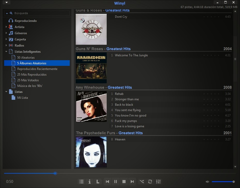Expand the Radios tree node
This screenshot has width=240, height=188.
6,45
